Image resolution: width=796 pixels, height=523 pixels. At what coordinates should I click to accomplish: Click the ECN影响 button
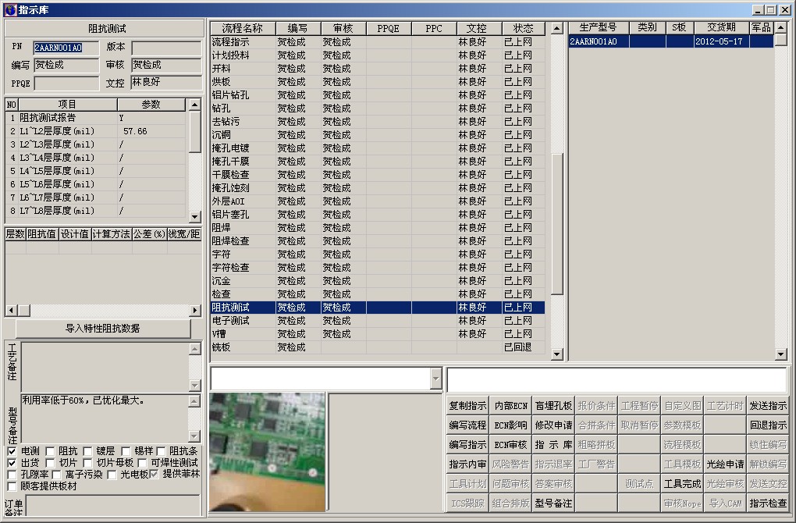coord(510,425)
